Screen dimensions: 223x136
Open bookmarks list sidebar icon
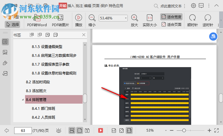point(5,42)
